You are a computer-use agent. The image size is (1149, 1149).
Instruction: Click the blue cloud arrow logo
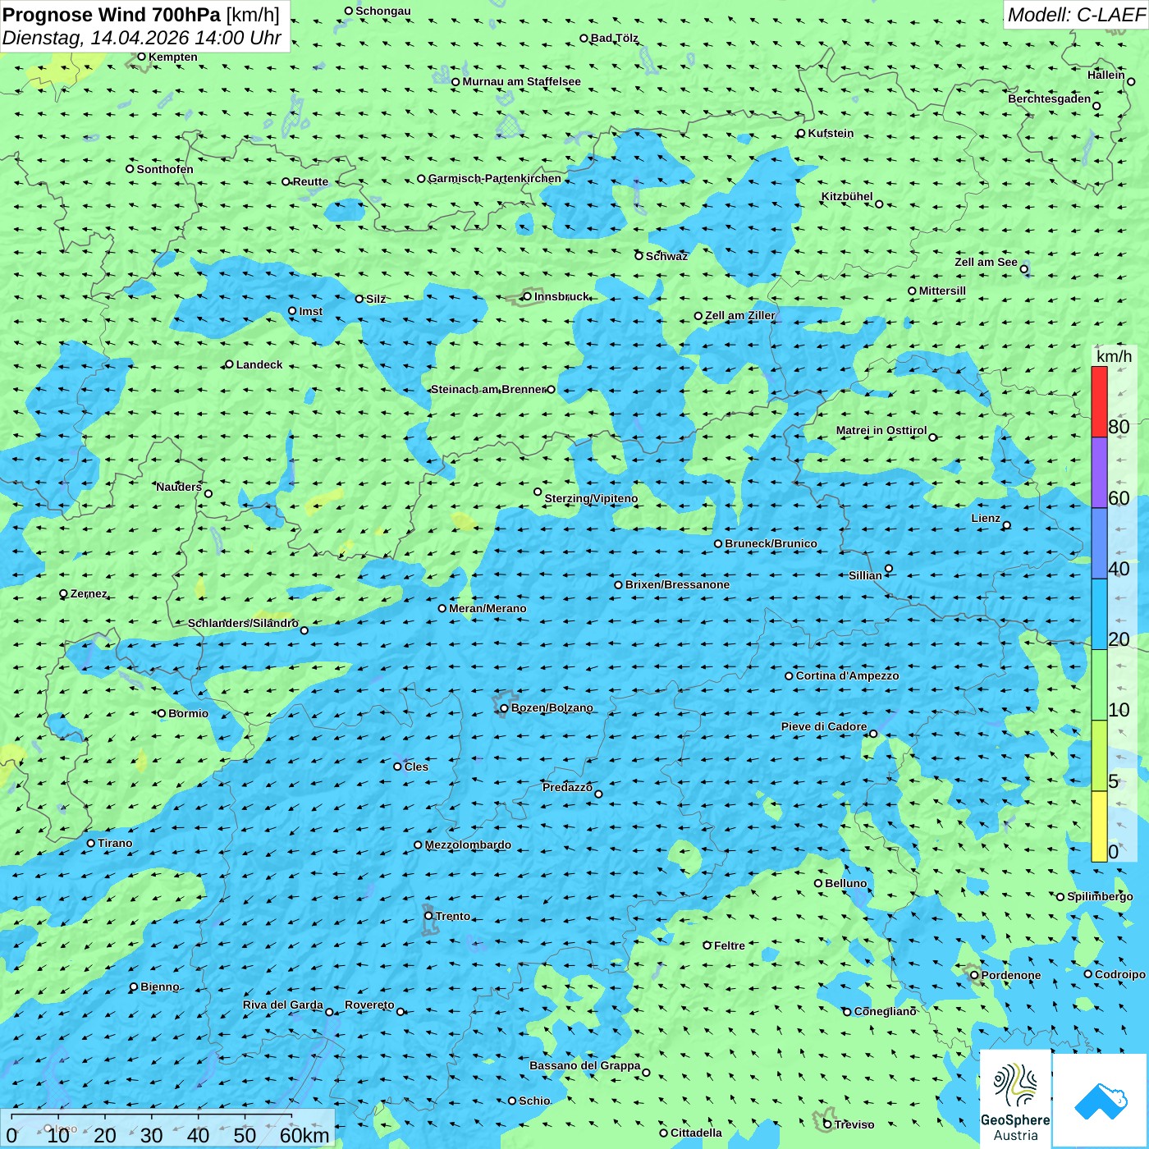coord(1100,1100)
